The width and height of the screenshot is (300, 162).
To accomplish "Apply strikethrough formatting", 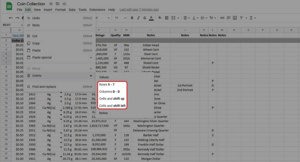I will pos(144,18).
